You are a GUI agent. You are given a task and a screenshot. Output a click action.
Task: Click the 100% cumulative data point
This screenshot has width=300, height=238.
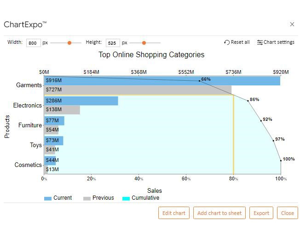tap(281, 161)
